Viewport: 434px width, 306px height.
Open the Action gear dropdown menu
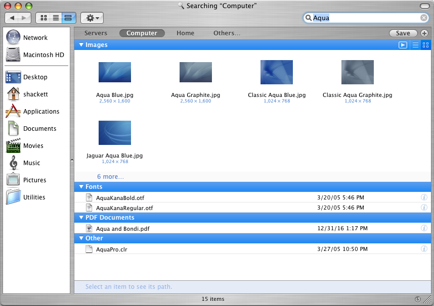92,18
